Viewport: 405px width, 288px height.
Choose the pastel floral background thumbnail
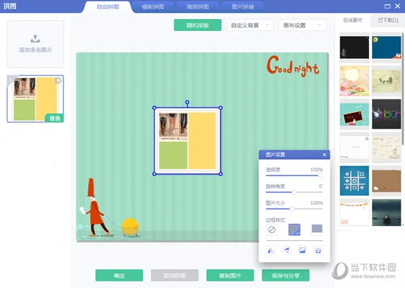354,81
